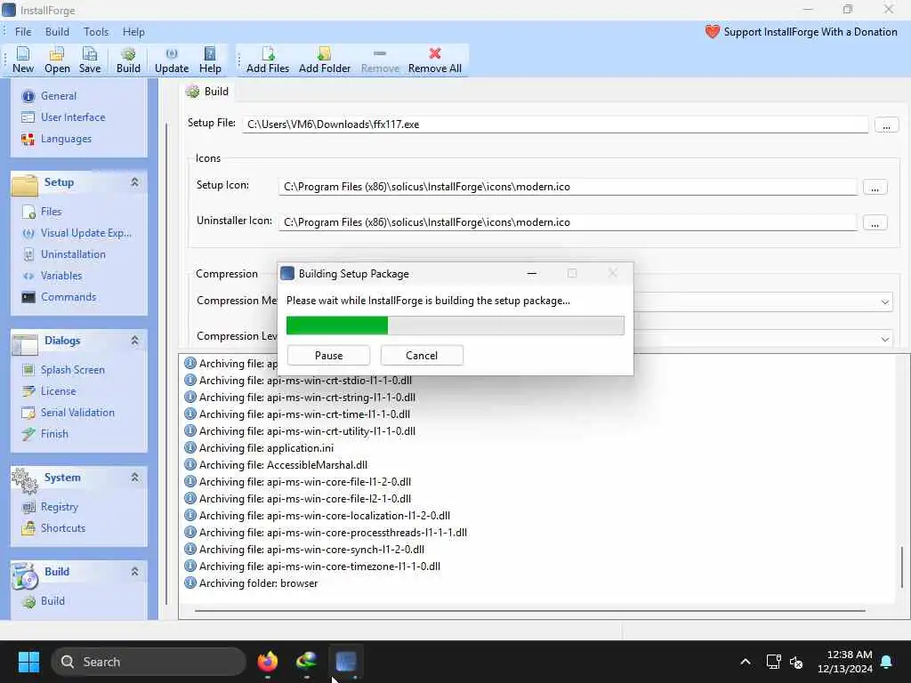Open the Commands page

pyautogui.click(x=68, y=297)
